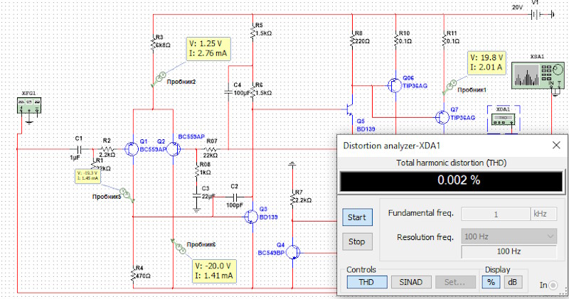
Task: Switch to SINAD measurement mode
Action: (410, 281)
